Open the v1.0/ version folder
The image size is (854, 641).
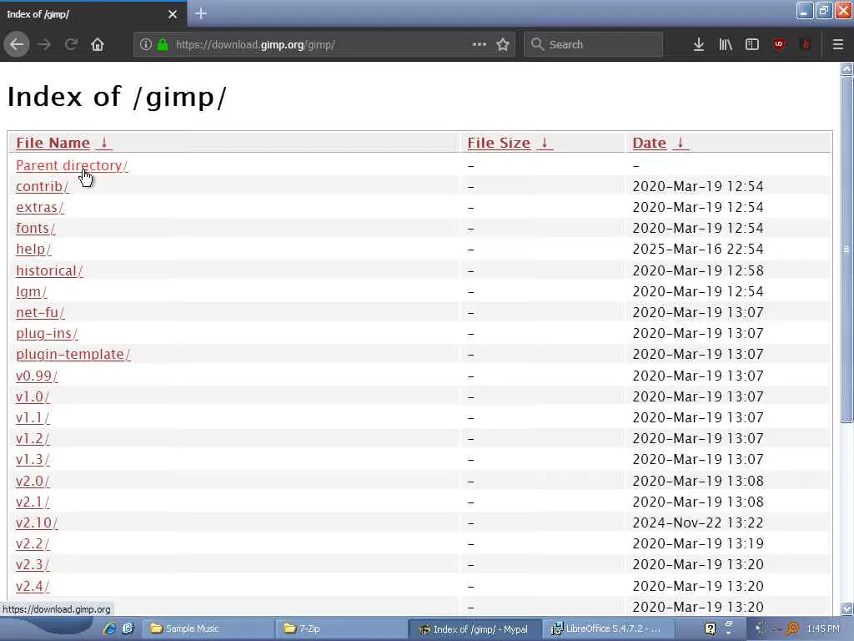pos(33,396)
